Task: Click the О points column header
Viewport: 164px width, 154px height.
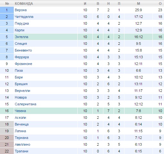Action: [x=160, y=4]
